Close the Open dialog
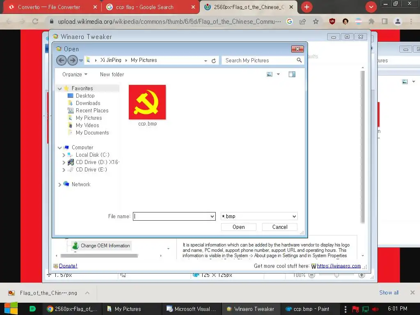Image resolution: width=420 pixels, height=315 pixels. coord(297,49)
